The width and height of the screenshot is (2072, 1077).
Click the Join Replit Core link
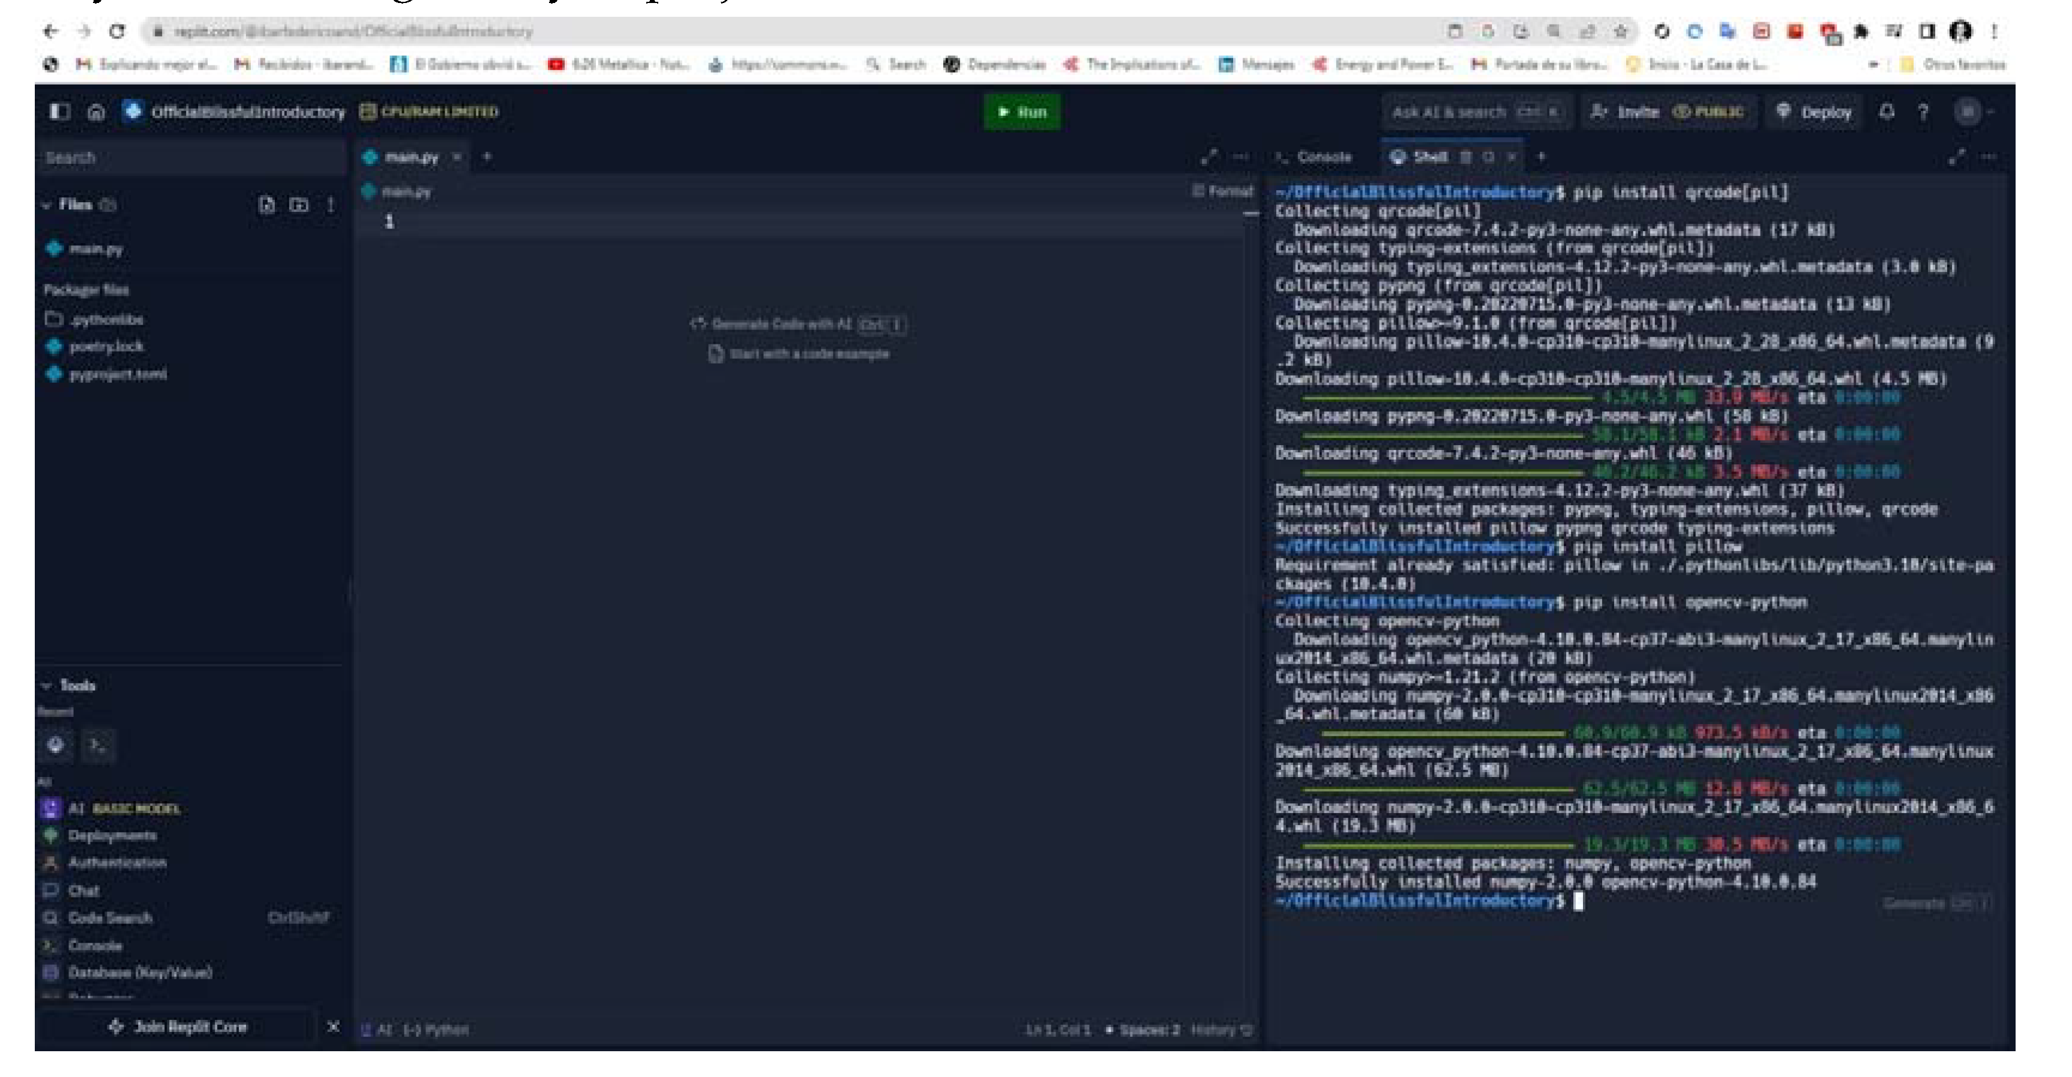point(190,1027)
